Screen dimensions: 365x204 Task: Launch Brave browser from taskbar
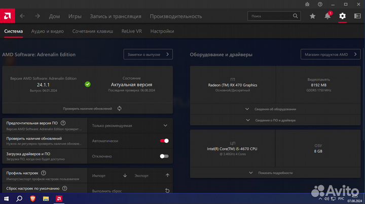pyautogui.click(x=32, y=198)
